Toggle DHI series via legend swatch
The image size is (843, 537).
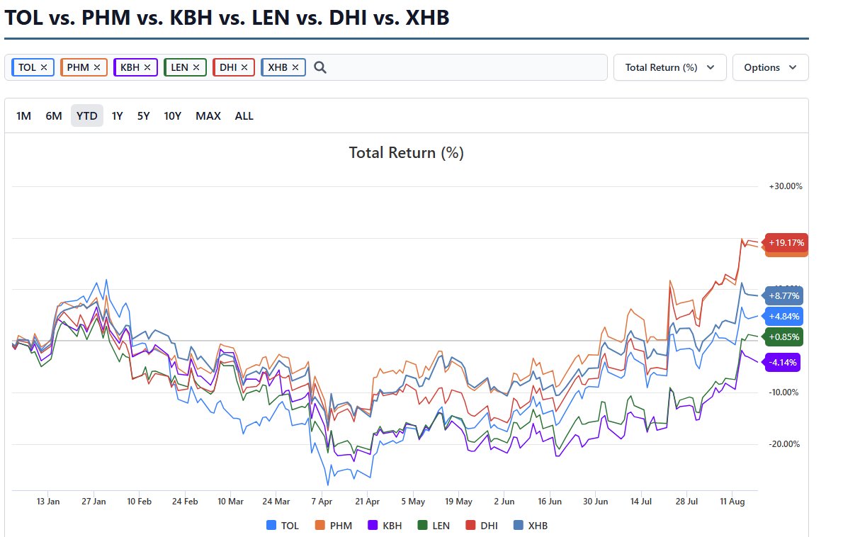tap(470, 526)
